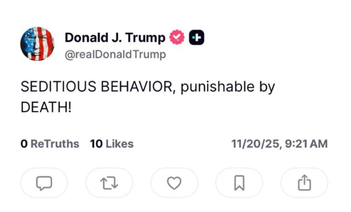
Task: View the ReTruths list label
Action: (55, 144)
